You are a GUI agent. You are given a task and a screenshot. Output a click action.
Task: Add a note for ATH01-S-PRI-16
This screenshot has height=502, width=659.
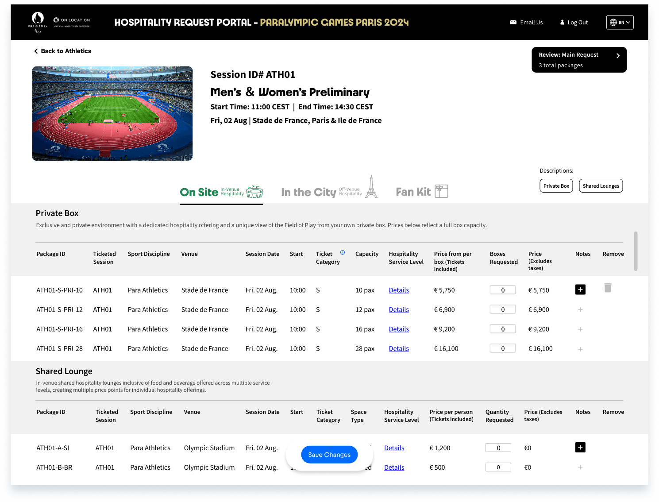580,329
